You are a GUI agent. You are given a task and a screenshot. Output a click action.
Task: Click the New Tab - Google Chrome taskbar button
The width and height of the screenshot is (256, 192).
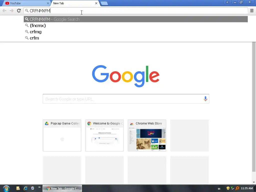click(x=62, y=188)
